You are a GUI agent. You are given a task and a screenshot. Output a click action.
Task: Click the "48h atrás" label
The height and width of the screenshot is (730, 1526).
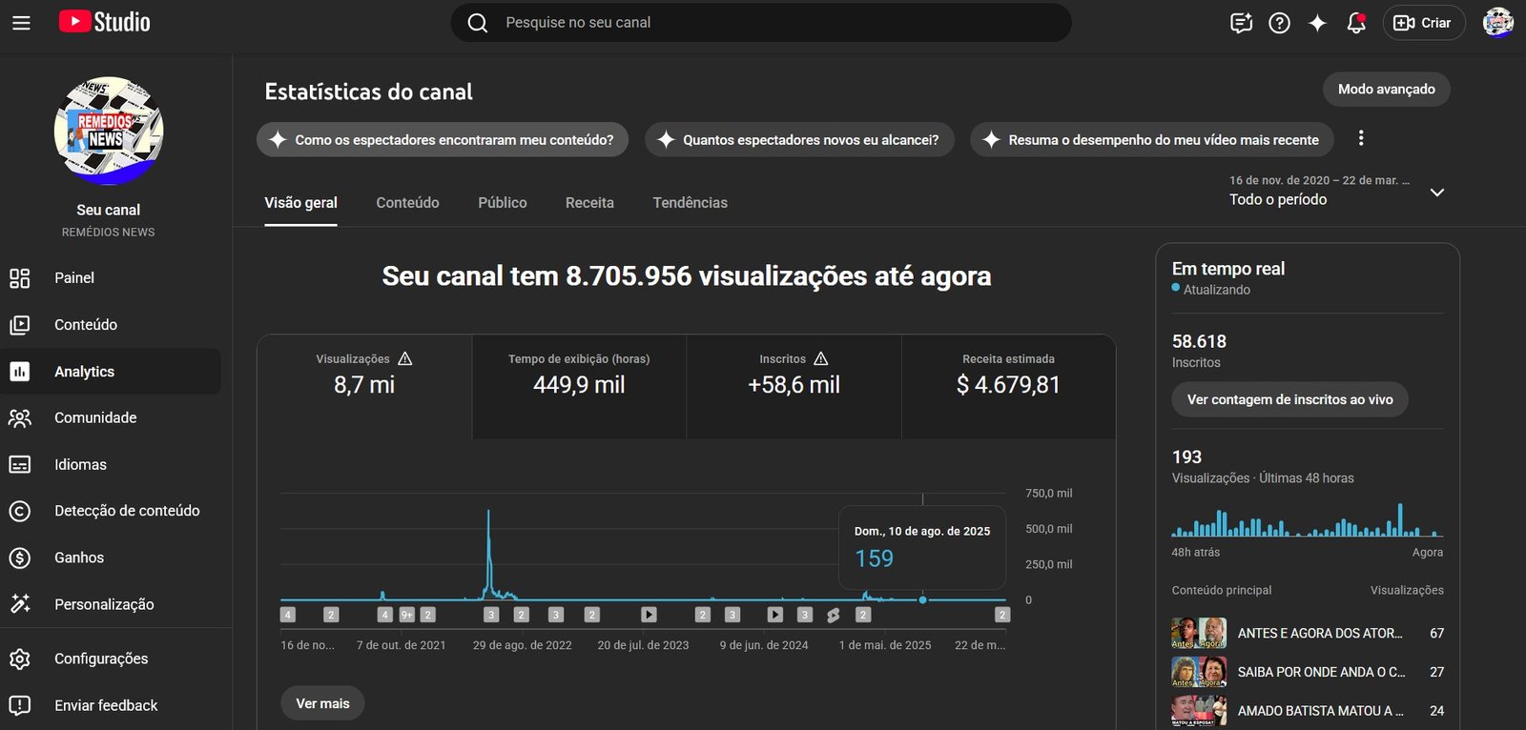click(x=1196, y=553)
